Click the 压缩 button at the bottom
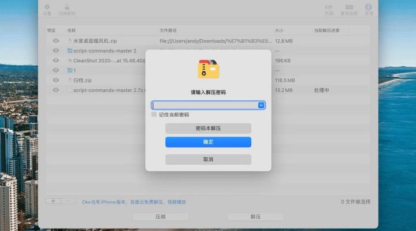This screenshot has height=231, width=416. (x=161, y=217)
